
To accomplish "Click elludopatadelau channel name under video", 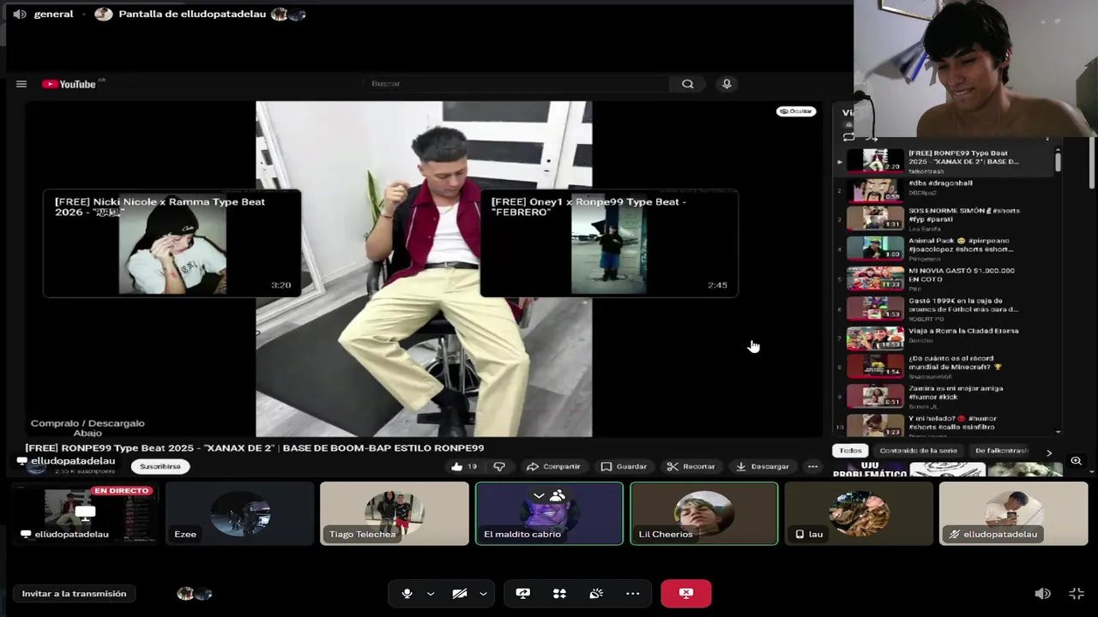I will [73, 461].
